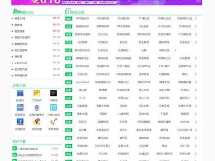Viewport: 215px width, 161px height.
Task: Select the green CMS category tag
Action: click(x=69, y=122)
